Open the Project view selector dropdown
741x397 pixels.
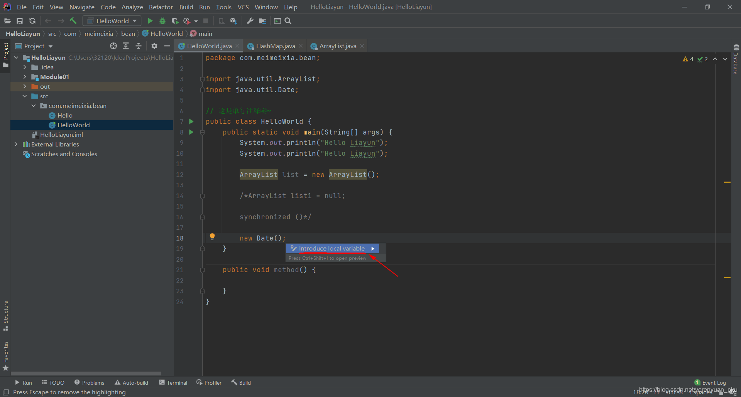[34, 46]
